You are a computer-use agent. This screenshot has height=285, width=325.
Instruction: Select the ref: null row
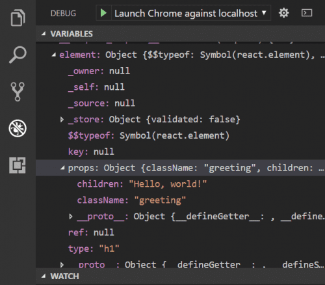(x=180, y=232)
